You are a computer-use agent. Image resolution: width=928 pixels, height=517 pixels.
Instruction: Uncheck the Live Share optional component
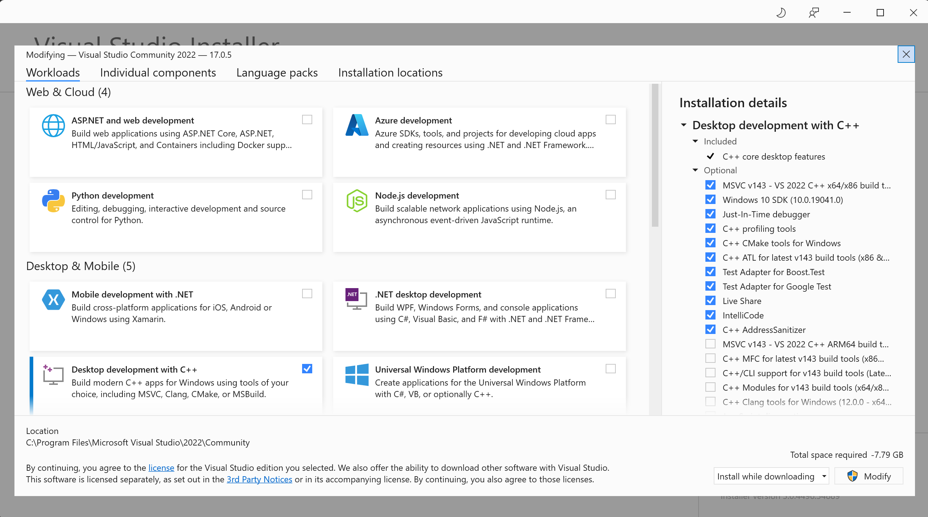point(710,301)
